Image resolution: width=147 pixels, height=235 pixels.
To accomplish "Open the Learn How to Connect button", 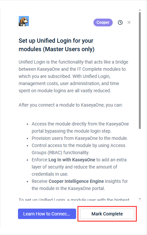I will 47,214.
